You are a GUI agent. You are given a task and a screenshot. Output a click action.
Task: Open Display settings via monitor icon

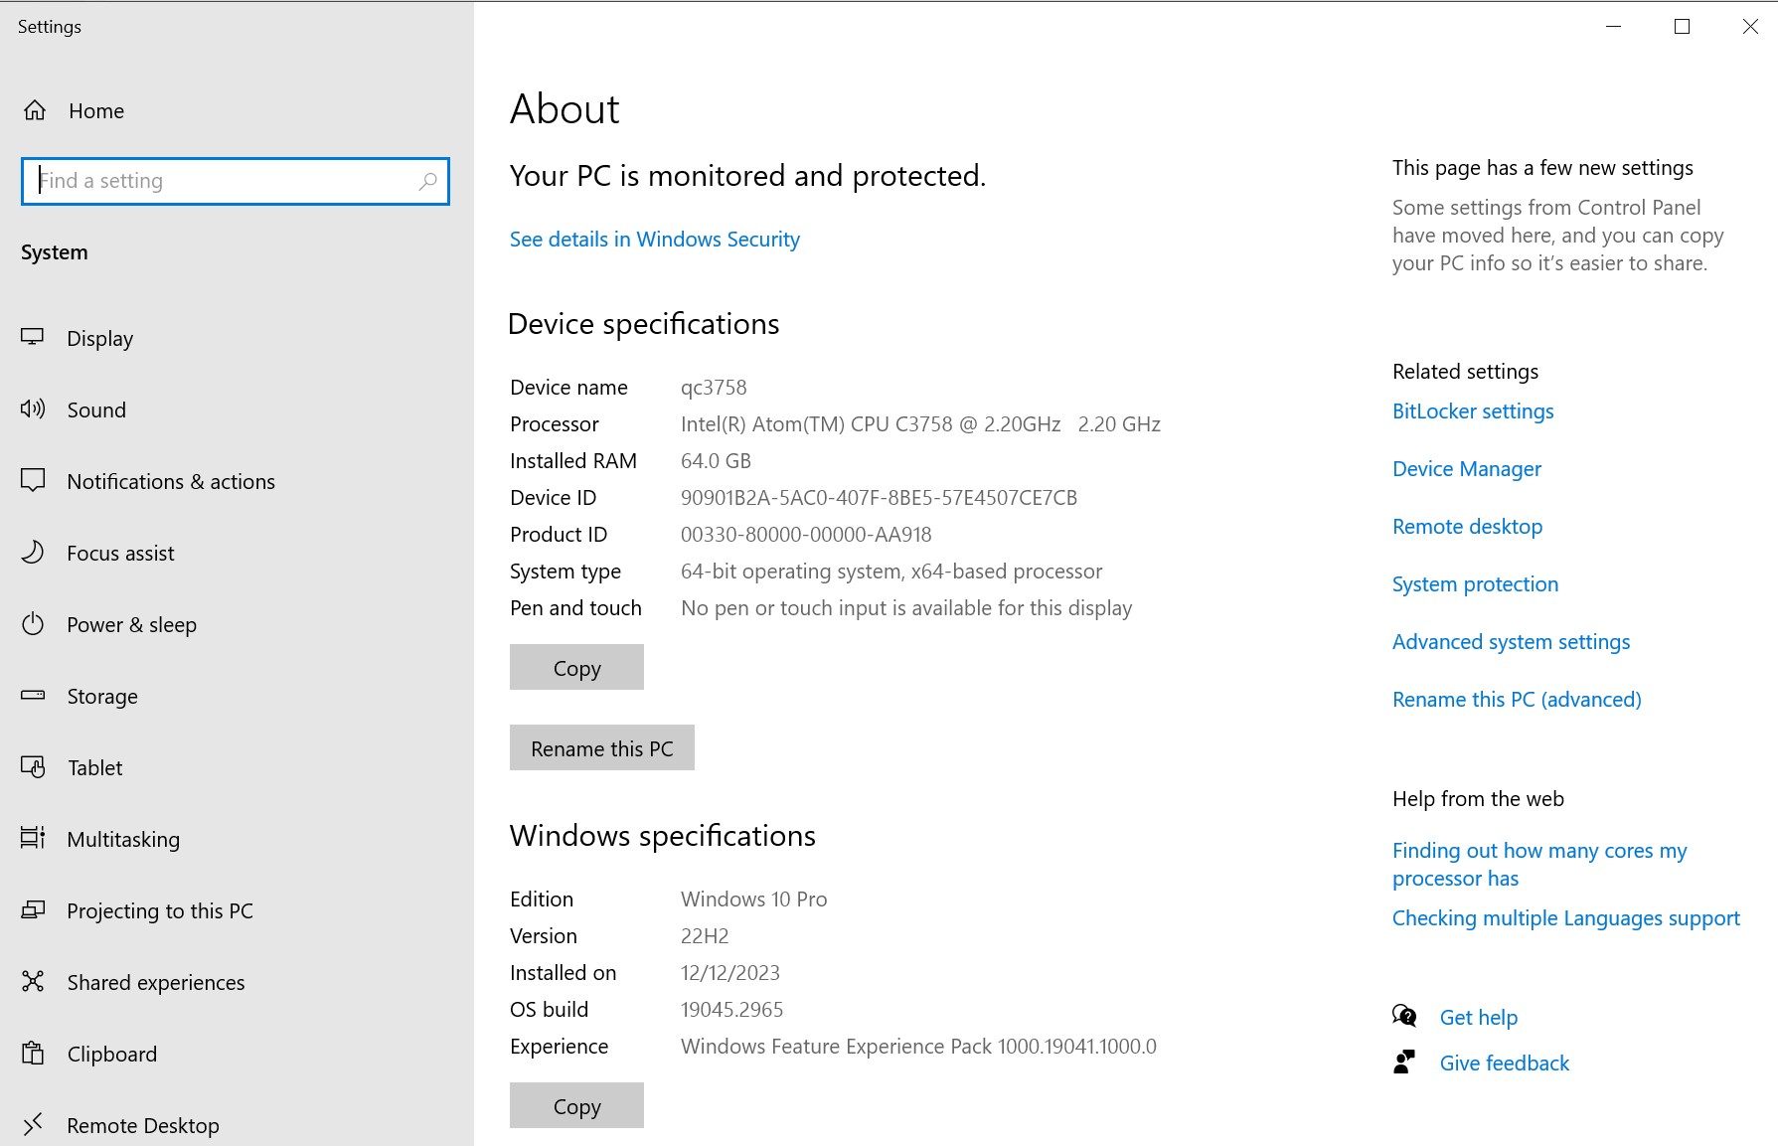(33, 338)
